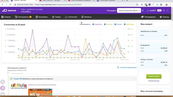Click the browser profile avatar
Screen dimensions: 173x97
[x=167, y=5]
